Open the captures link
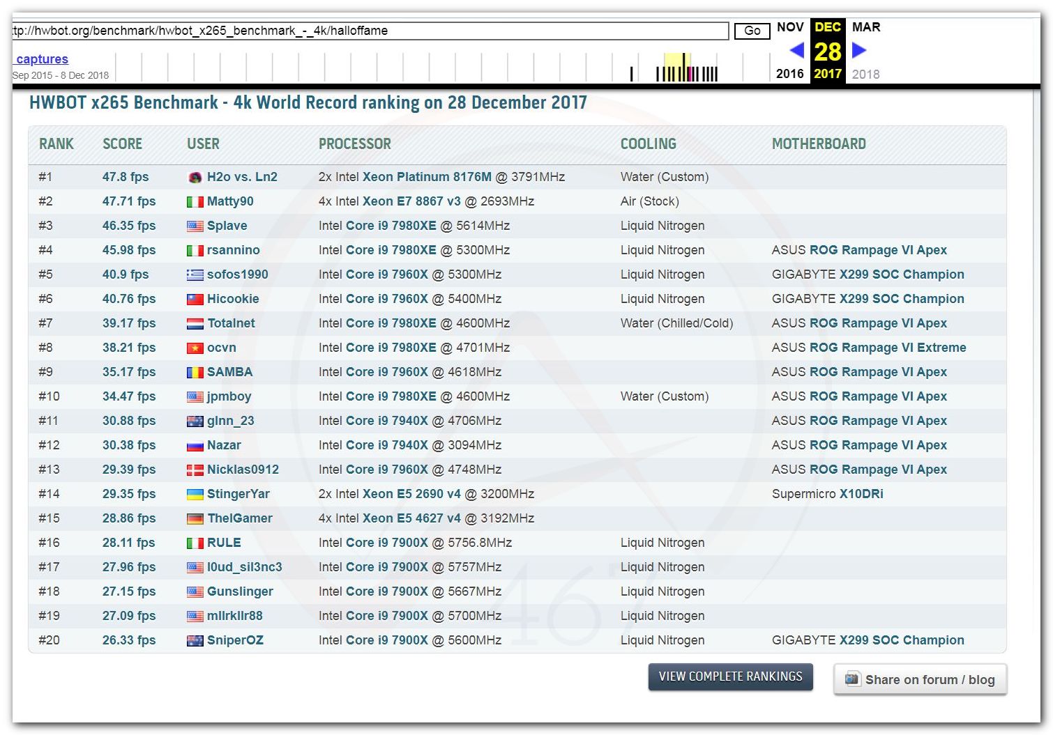1053x735 pixels. (x=42, y=59)
